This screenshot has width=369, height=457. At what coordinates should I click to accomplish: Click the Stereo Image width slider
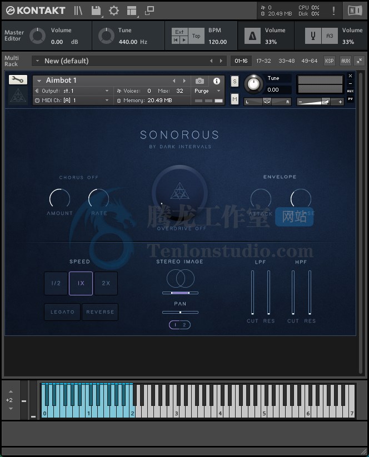(180, 293)
